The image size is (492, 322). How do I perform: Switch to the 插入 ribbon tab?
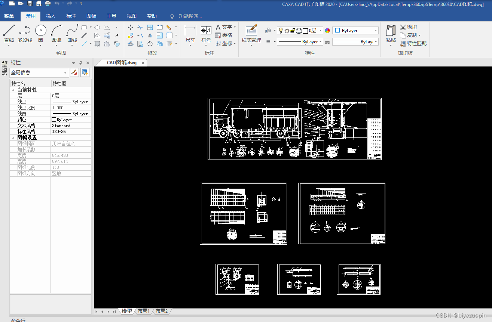pyautogui.click(x=51, y=16)
